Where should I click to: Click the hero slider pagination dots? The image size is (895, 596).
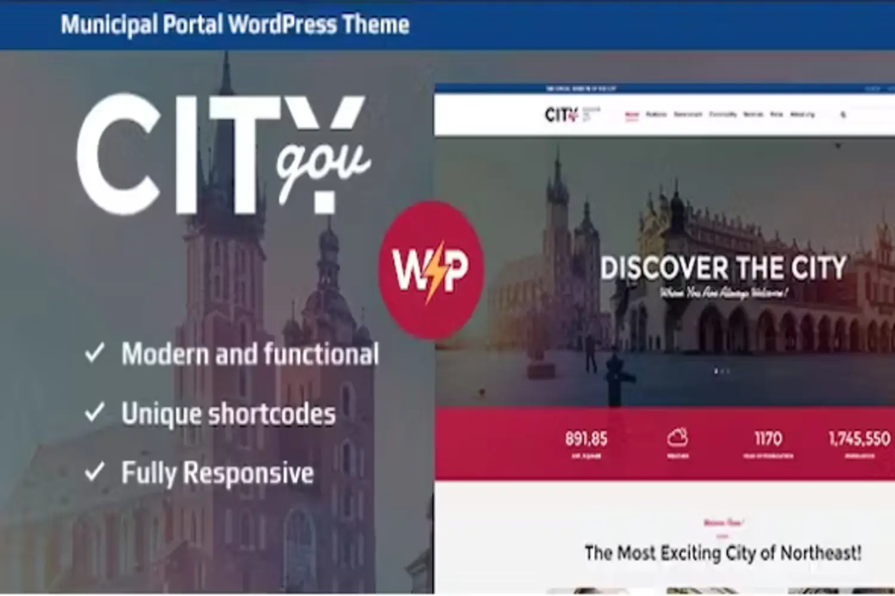tap(722, 371)
